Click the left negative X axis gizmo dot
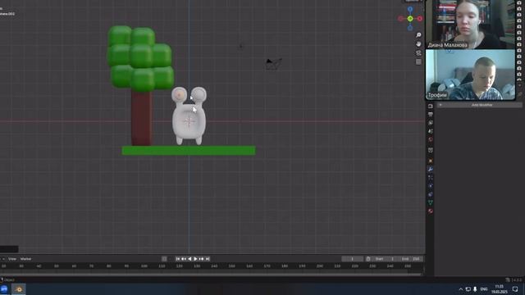Viewport: 525px width, 295px height. tap(401, 19)
